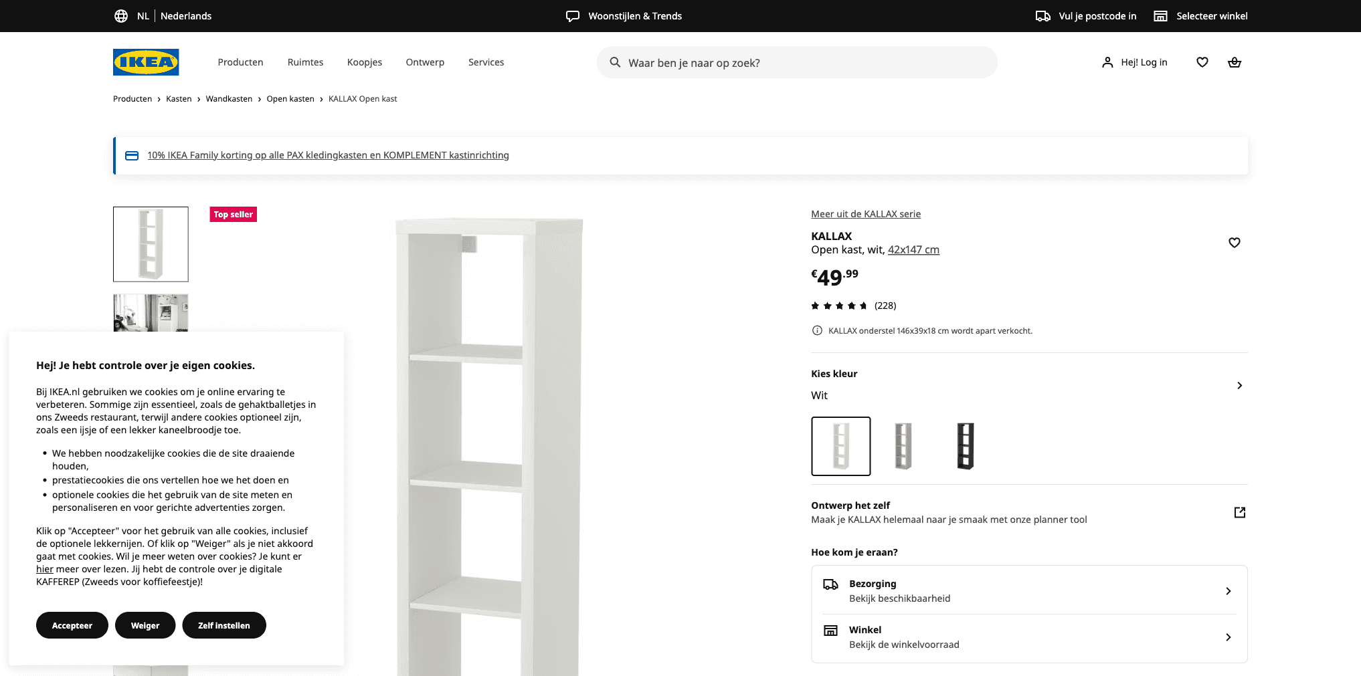Click Open kasten breadcrumb

point(290,99)
